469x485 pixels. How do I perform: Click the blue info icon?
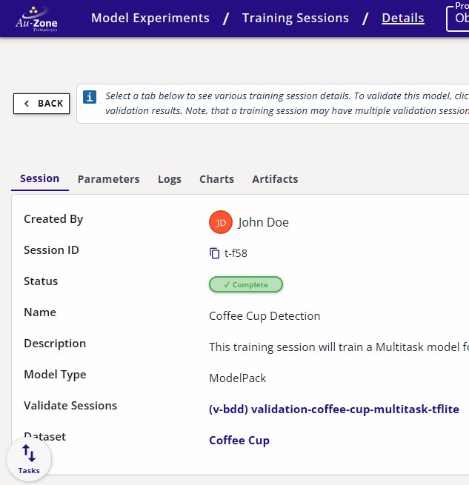tap(90, 98)
